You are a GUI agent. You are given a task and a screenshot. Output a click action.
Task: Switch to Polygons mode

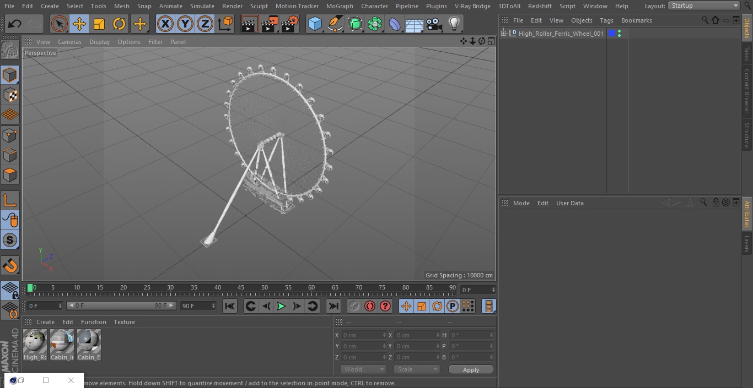[x=10, y=175]
